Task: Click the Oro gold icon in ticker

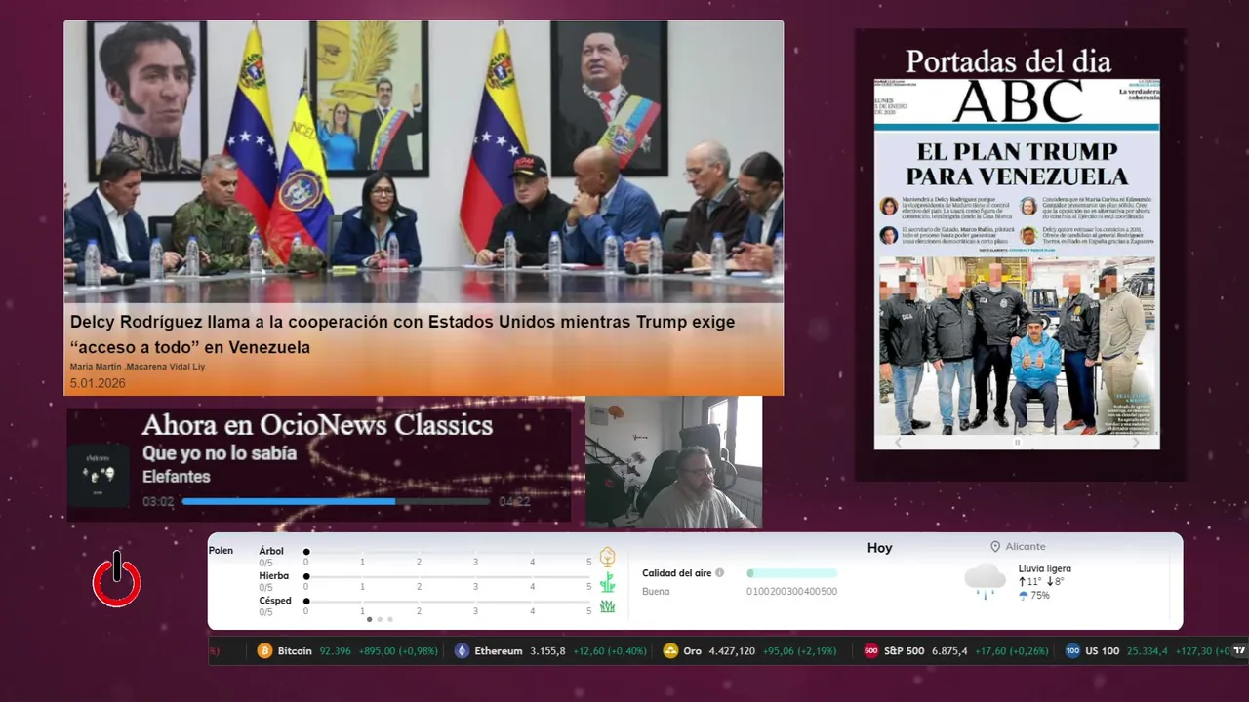Action: pyautogui.click(x=670, y=650)
